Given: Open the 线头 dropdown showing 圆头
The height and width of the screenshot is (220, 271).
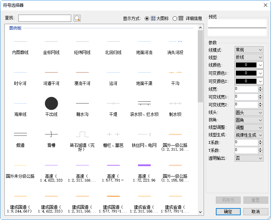Looking at the screenshot, I should coord(249,112).
